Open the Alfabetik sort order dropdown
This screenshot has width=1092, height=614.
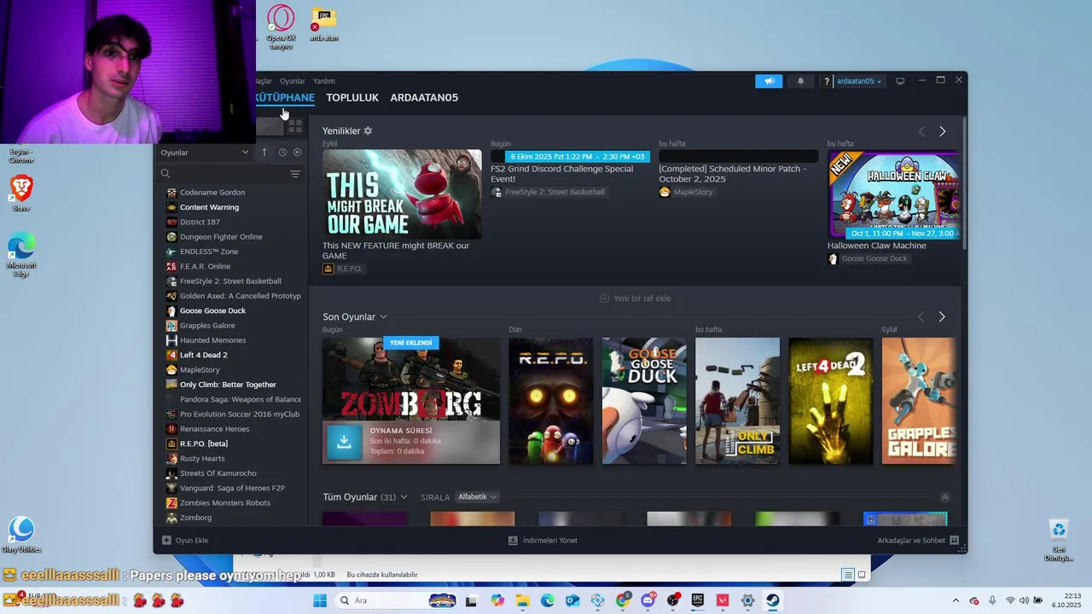pyautogui.click(x=478, y=497)
